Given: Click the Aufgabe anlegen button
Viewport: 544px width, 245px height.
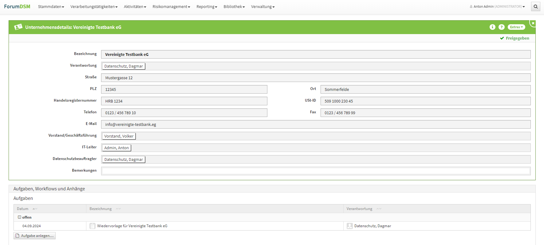Looking at the screenshot, I should tap(35, 236).
